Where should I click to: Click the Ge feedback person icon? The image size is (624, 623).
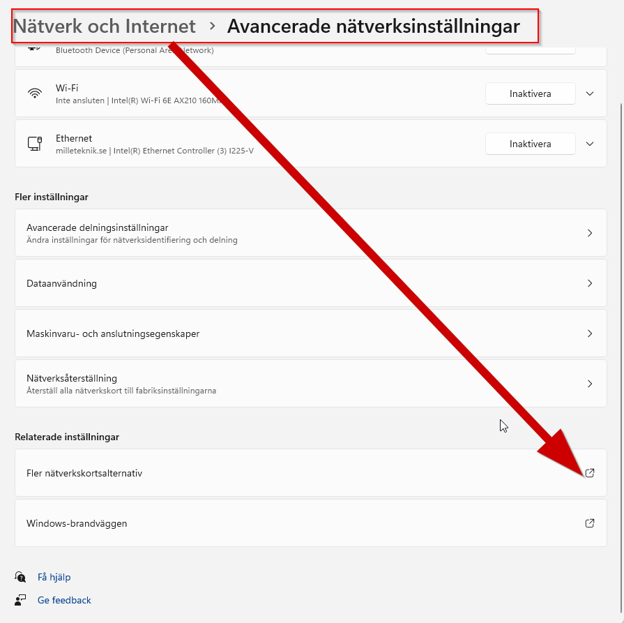point(20,600)
